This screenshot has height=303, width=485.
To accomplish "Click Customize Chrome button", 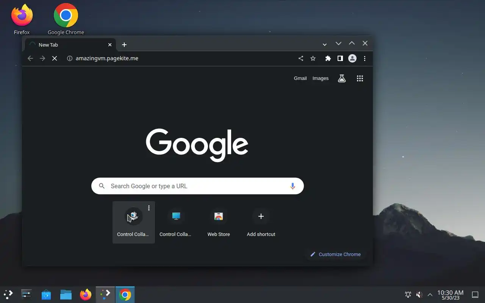I will coord(335,254).
